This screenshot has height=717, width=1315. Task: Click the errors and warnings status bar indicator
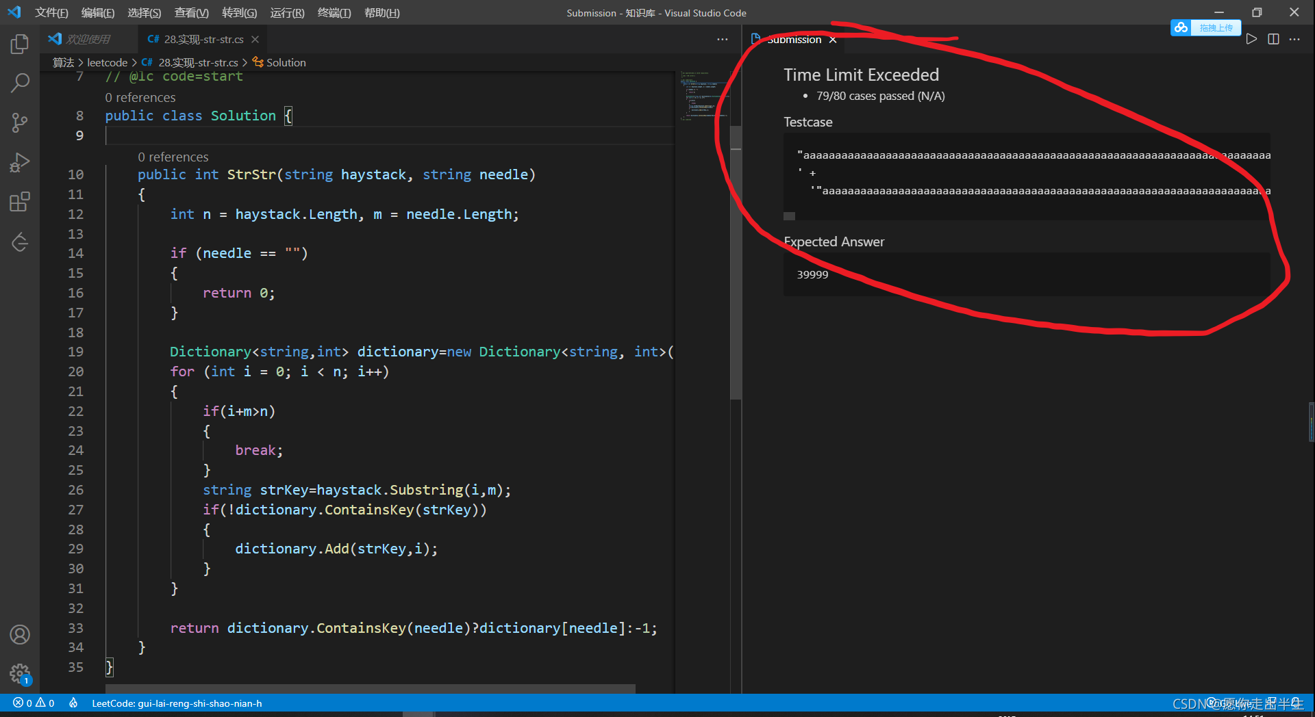(x=34, y=703)
